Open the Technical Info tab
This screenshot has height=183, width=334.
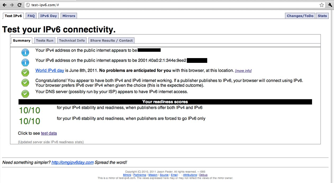click(72, 40)
